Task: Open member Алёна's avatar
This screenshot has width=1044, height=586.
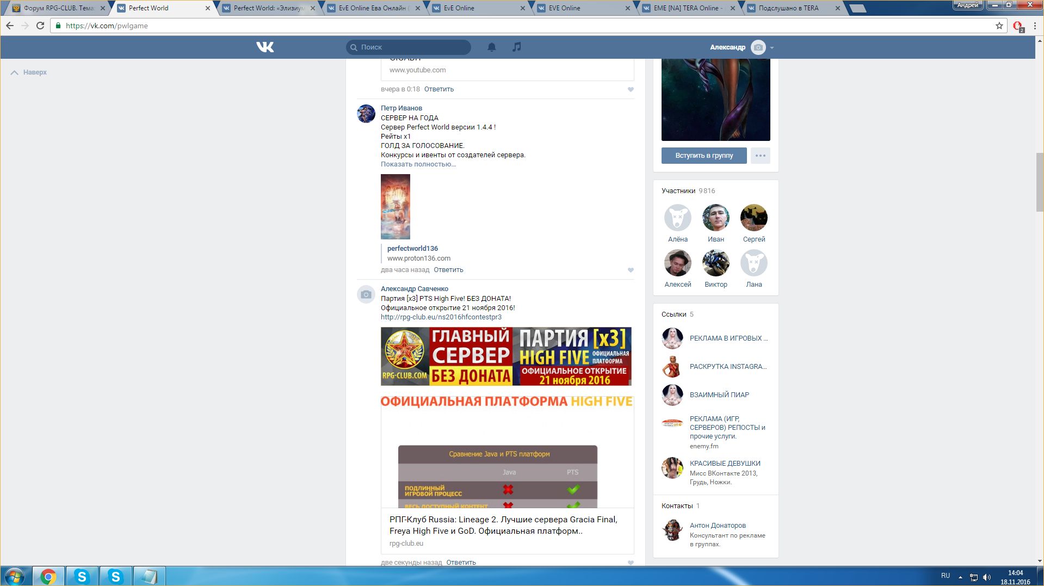Action: 678,218
